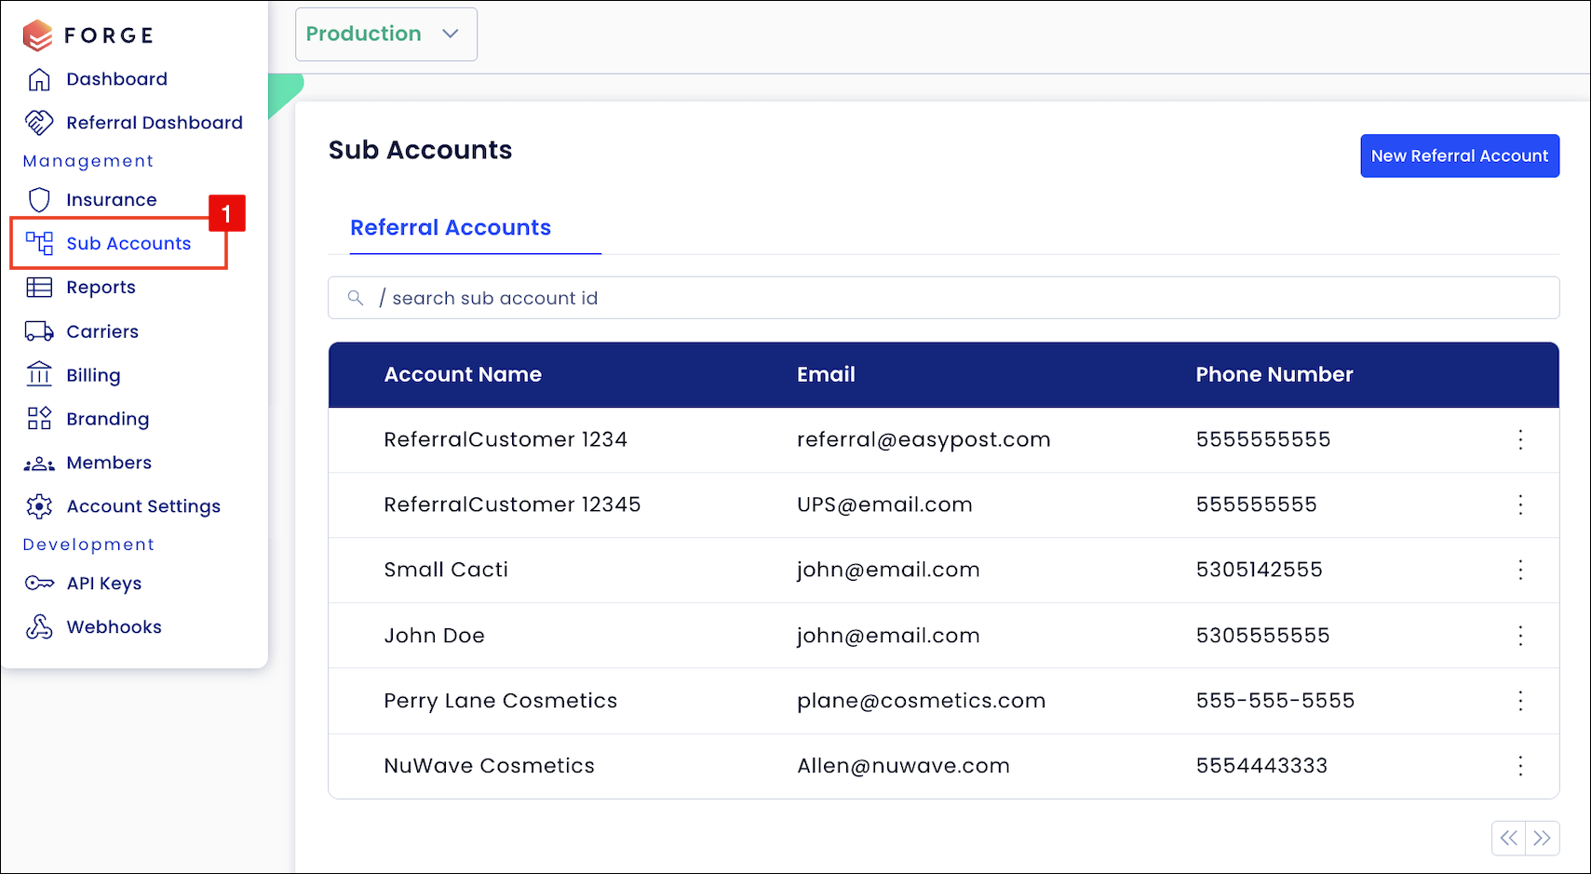Open actions menu for NuWave Cosmetics
Viewport: 1591px width, 874px height.
1520,766
